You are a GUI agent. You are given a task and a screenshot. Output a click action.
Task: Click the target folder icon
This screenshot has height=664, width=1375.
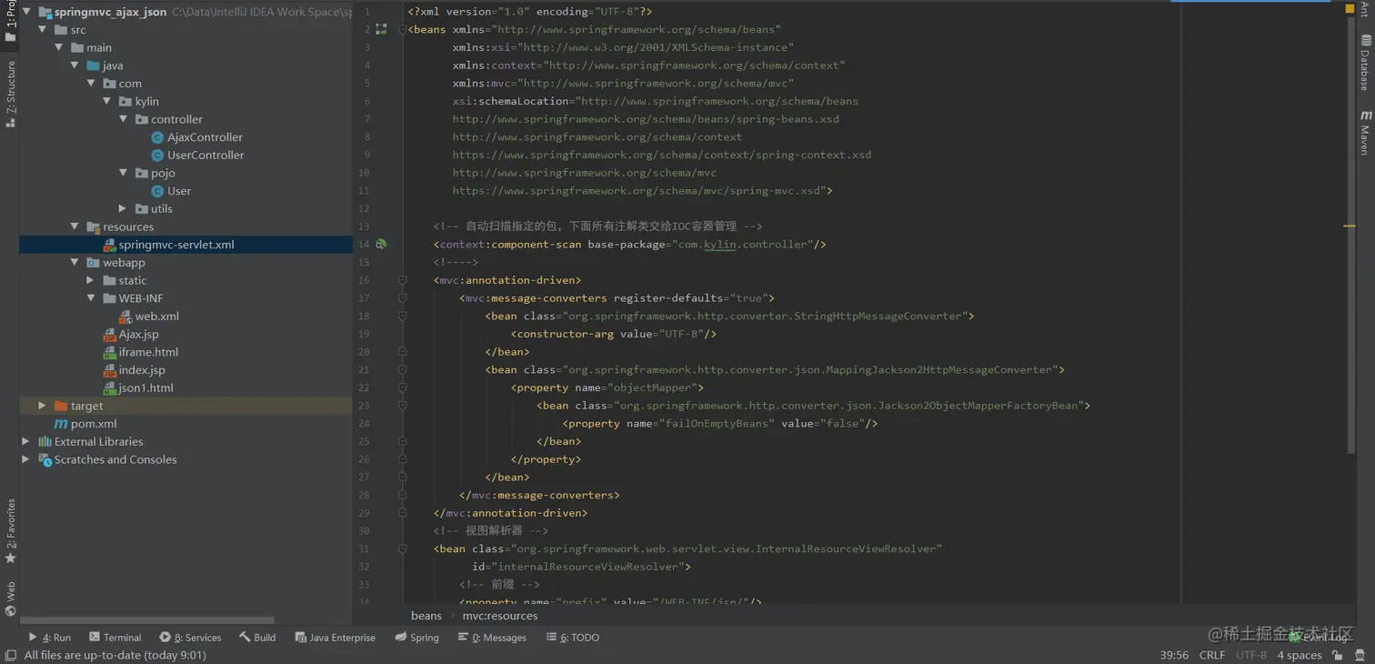pyautogui.click(x=61, y=406)
